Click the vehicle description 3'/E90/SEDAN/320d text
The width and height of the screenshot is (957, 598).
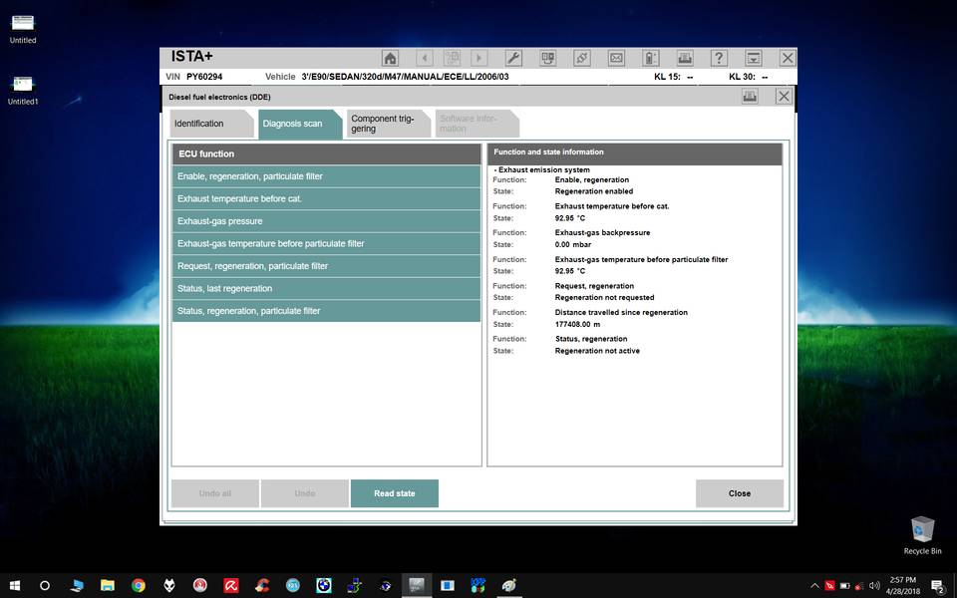coord(405,77)
